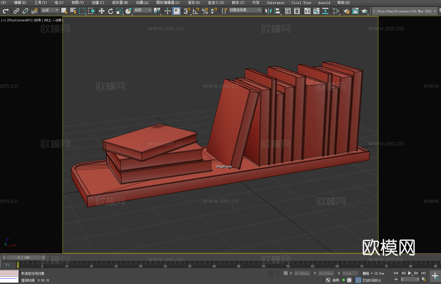Choose Rectangular Selection Region tool
The image size is (441, 284).
(82, 11)
